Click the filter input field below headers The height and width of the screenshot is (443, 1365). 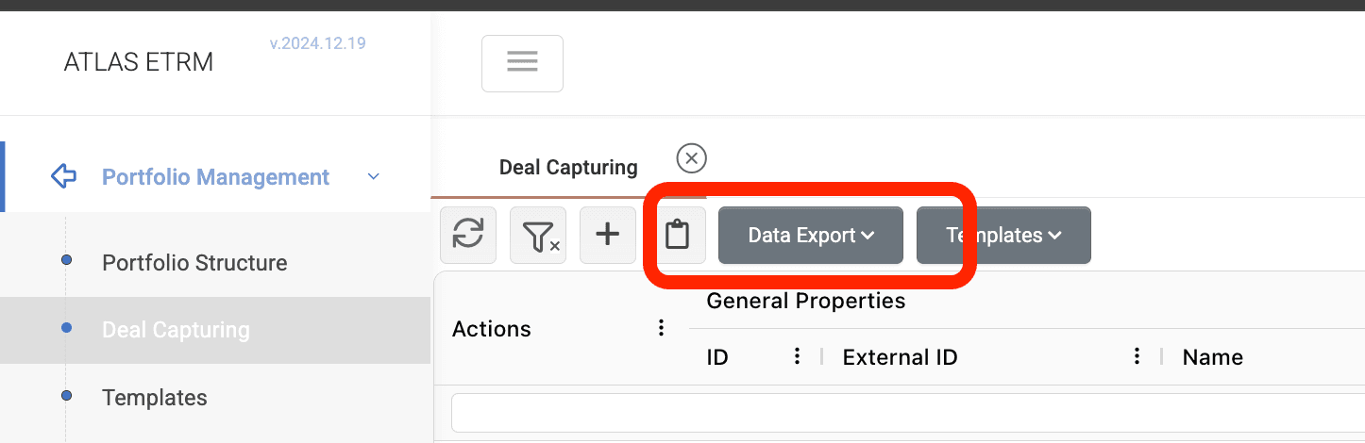[908, 413]
